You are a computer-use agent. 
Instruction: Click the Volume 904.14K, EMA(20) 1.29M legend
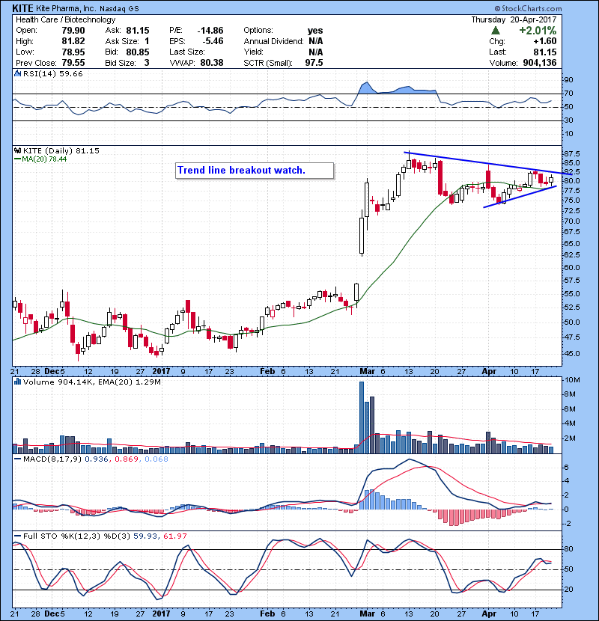pyautogui.click(x=92, y=382)
